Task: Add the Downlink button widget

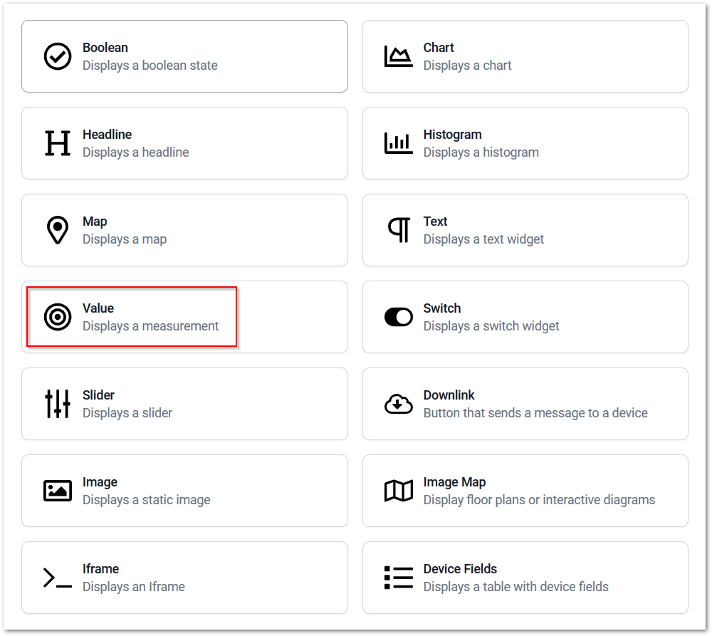Action: [x=525, y=403]
